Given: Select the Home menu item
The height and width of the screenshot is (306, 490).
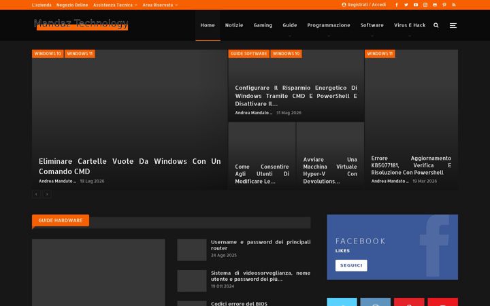Looking at the screenshot, I should (x=208, y=25).
